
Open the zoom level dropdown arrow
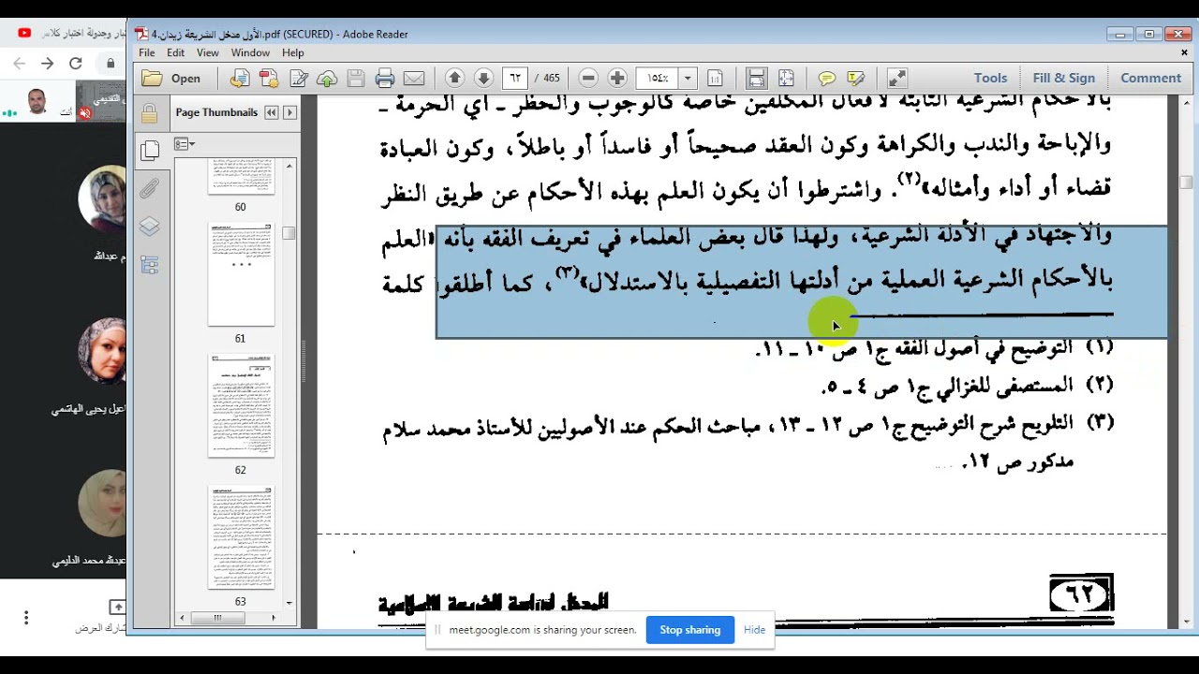[688, 79]
